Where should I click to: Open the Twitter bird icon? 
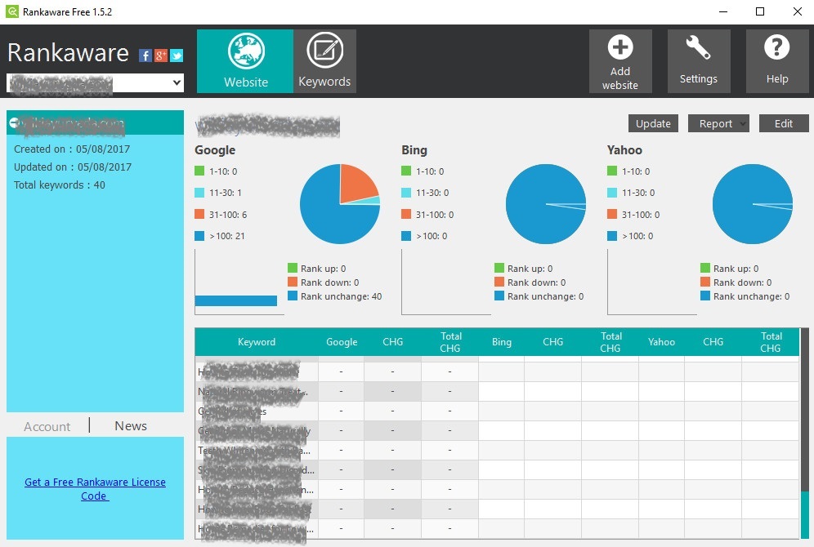177,56
